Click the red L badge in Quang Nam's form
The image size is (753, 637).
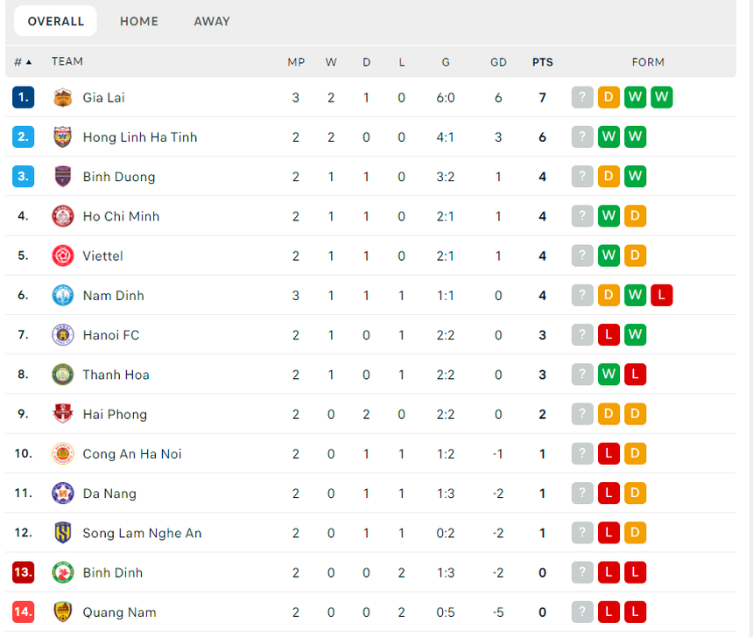[x=609, y=612]
